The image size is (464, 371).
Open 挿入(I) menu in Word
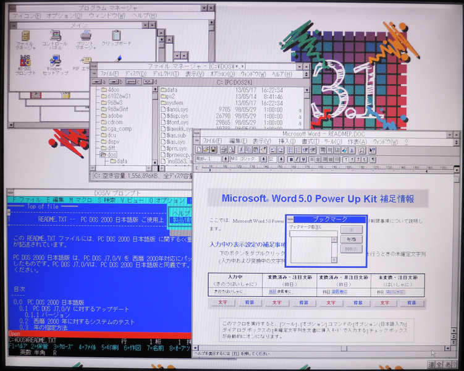(x=287, y=142)
